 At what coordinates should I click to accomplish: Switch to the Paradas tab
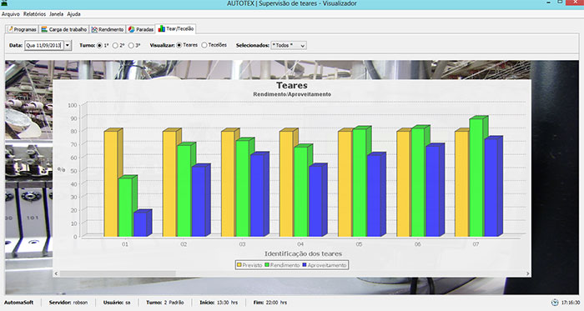click(140, 29)
